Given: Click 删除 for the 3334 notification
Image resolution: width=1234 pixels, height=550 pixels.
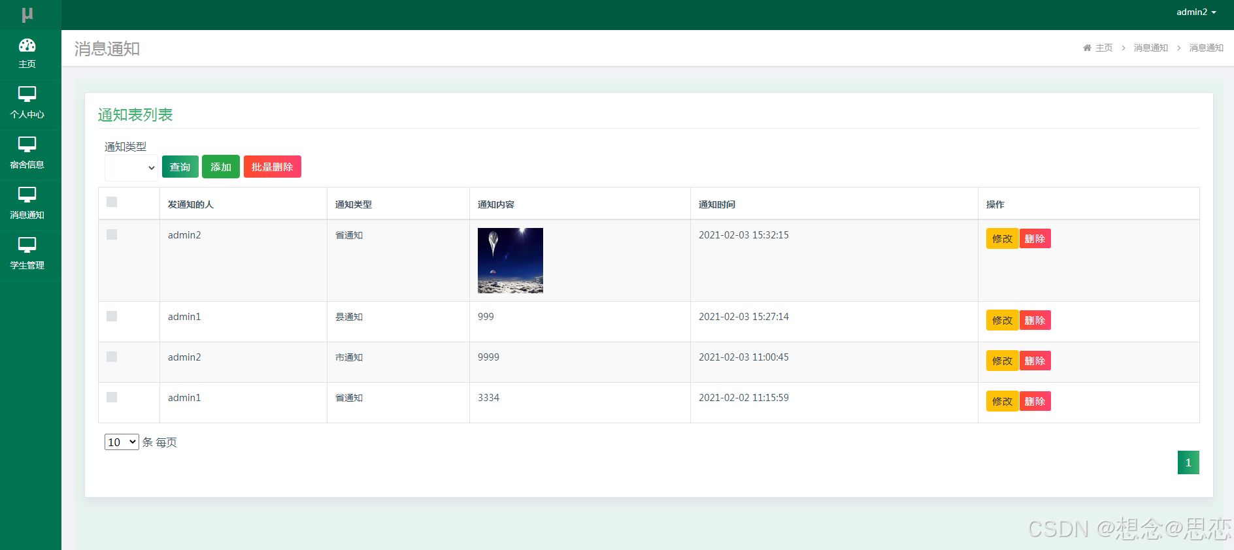Looking at the screenshot, I should pos(1035,401).
